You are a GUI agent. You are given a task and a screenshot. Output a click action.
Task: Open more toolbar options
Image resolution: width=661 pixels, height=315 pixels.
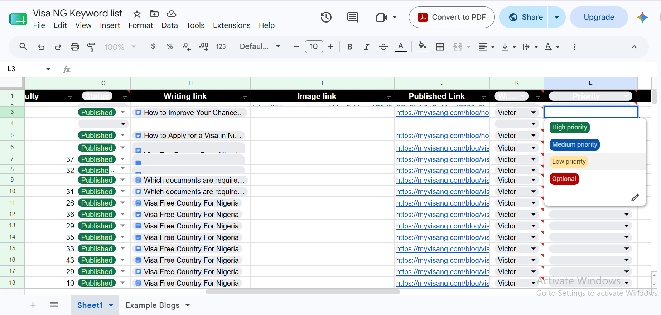575,47
